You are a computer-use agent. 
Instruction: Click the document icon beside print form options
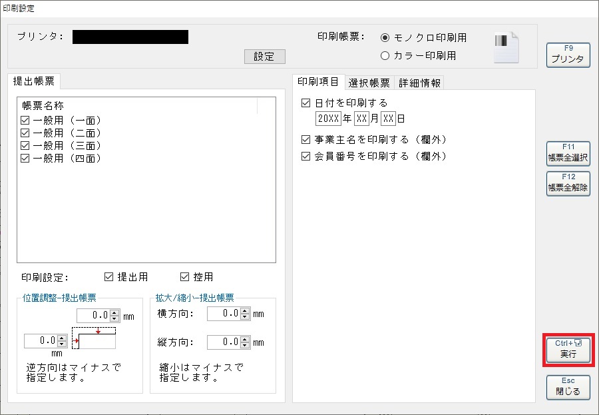click(x=506, y=48)
